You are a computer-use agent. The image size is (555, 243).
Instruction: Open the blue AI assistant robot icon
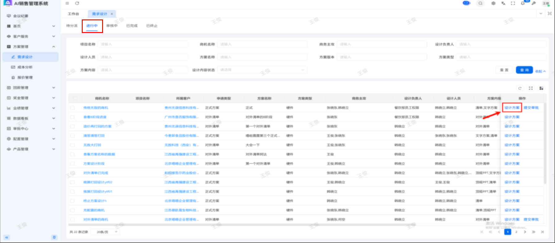(x=466, y=3)
